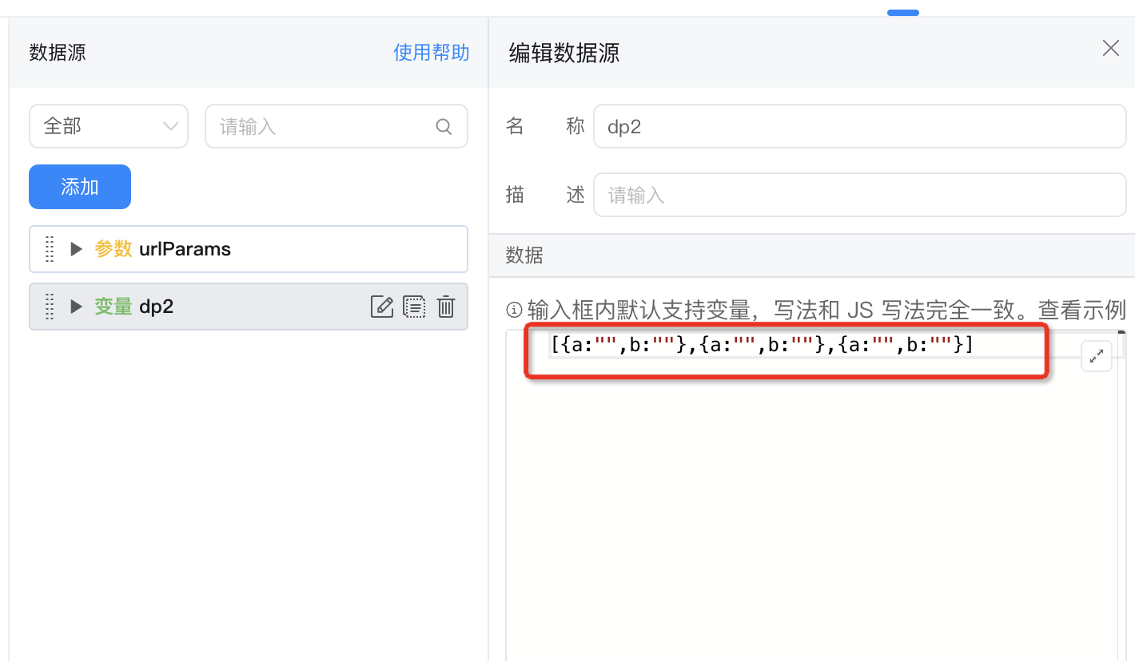Open the 使用帮助 link

[432, 53]
